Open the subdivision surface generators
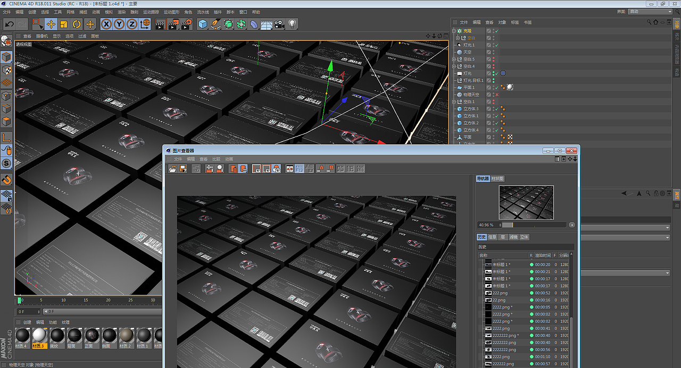The image size is (681, 368). click(228, 24)
